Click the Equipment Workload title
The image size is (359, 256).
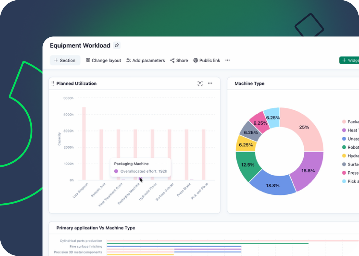(x=80, y=45)
